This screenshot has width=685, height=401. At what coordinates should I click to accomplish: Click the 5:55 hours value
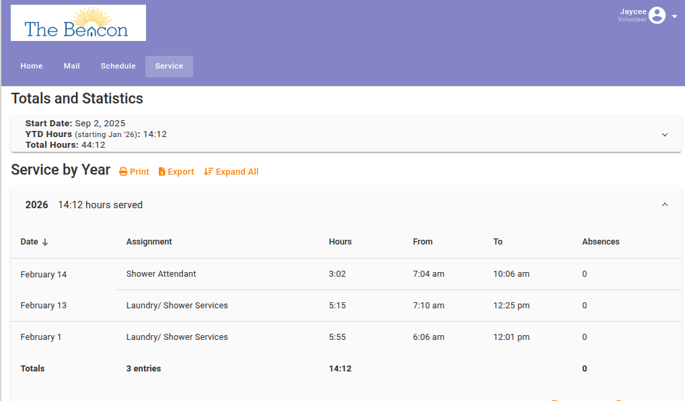click(x=337, y=337)
